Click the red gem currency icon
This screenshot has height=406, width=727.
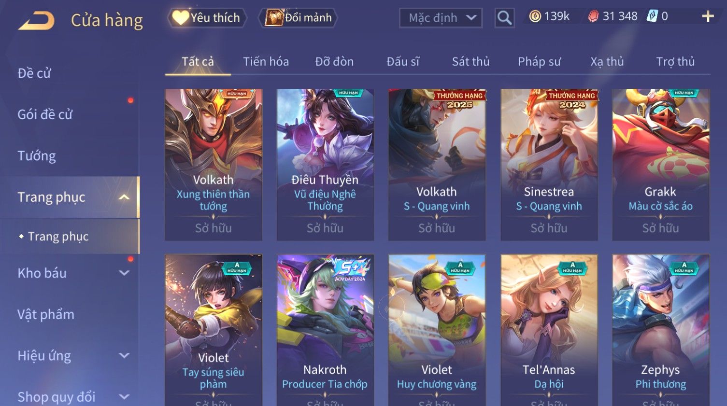[x=593, y=16]
